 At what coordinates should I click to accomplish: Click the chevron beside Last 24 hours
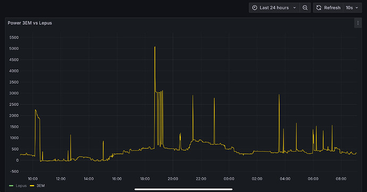click(x=295, y=8)
